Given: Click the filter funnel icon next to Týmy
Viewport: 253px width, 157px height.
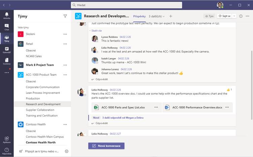Looking at the screenshot, I should (65, 16).
